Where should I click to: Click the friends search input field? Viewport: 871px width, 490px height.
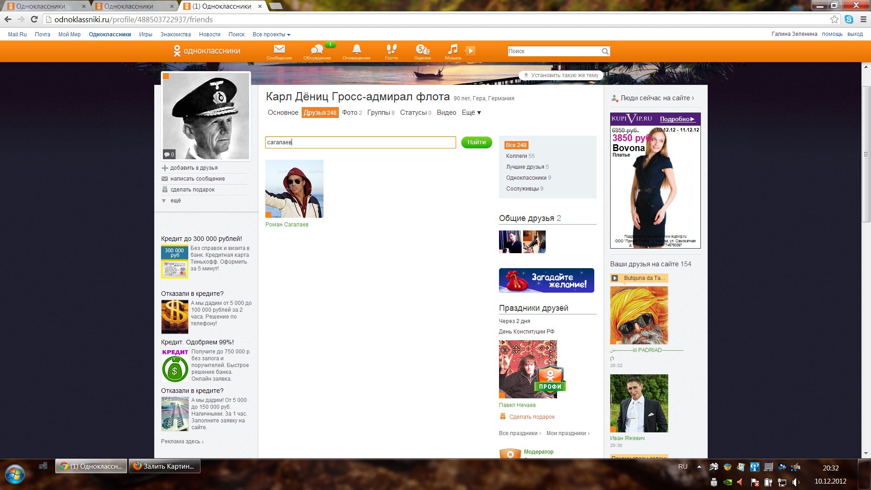coord(360,142)
